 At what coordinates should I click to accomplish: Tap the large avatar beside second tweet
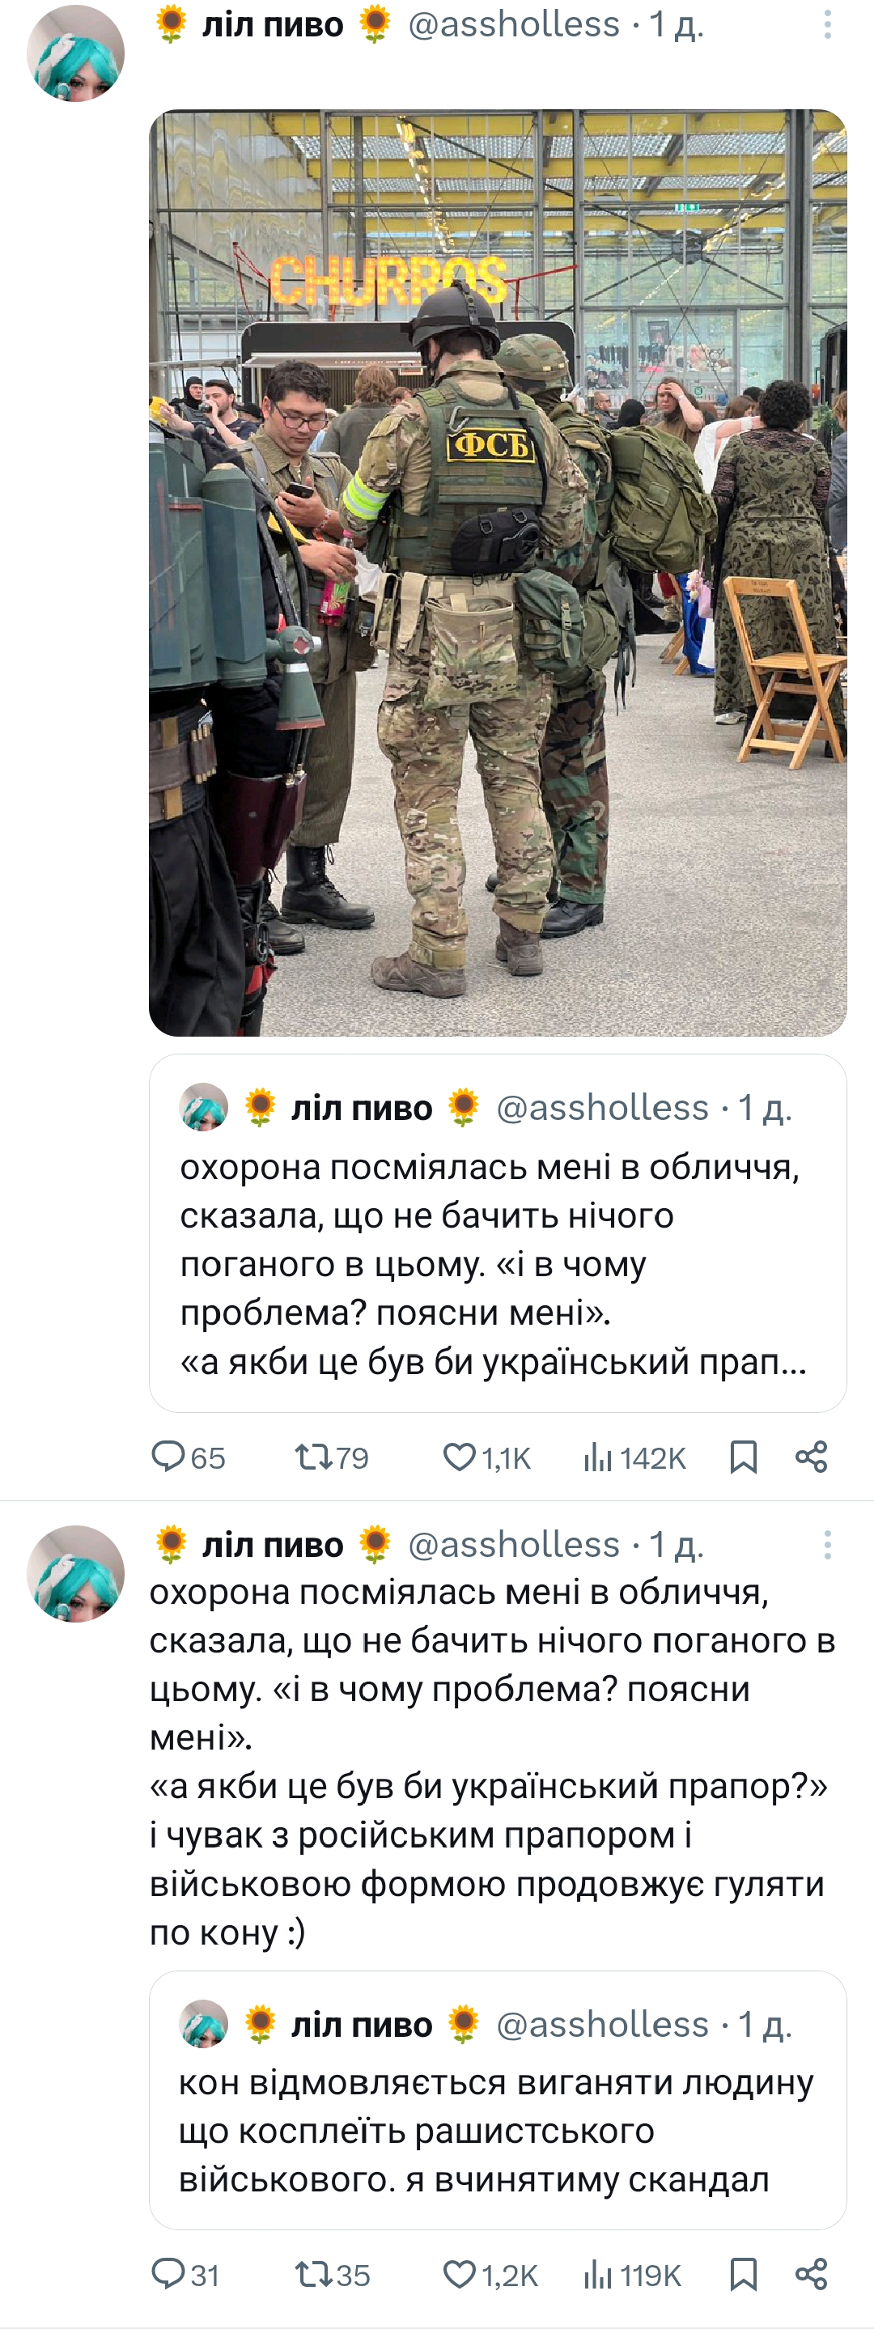pyautogui.click(x=76, y=1573)
